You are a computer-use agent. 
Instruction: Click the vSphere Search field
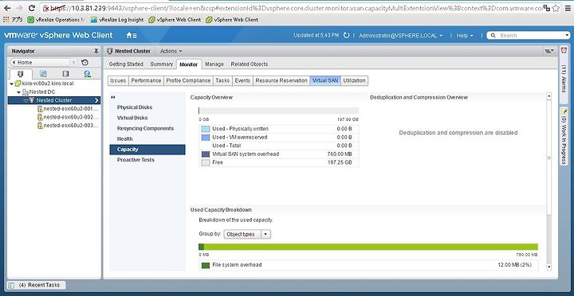click(x=529, y=36)
